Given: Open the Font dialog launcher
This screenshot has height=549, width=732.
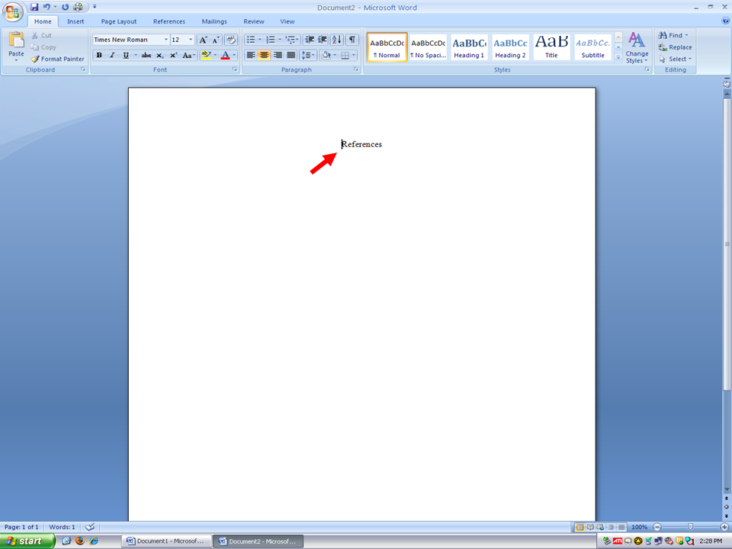Looking at the screenshot, I should pyautogui.click(x=235, y=69).
